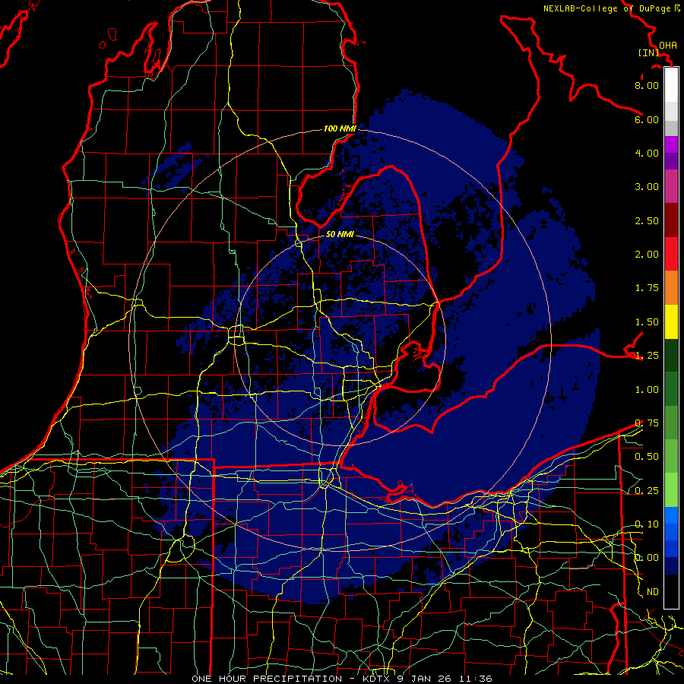Select the yellow 1.50 legend swatch
The height and width of the screenshot is (684, 684).
point(671,321)
